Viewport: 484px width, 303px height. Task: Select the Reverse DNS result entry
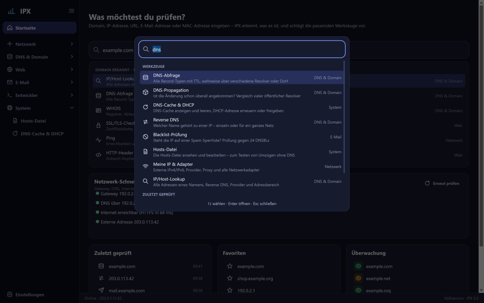point(242,122)
